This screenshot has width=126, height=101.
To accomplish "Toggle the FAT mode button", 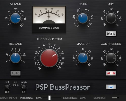I will [x=111, y=87].
